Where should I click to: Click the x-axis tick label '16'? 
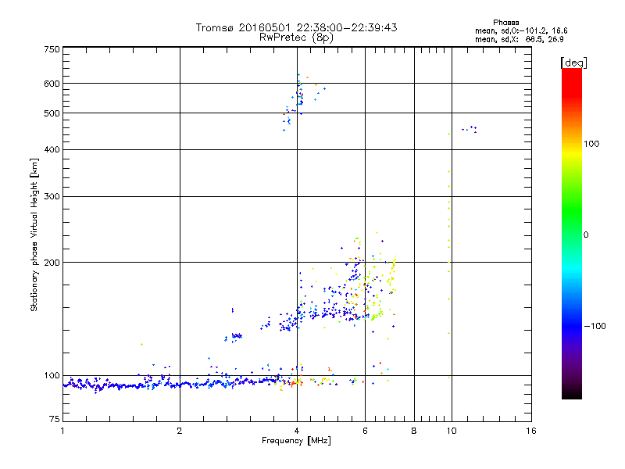pos(531,431)
